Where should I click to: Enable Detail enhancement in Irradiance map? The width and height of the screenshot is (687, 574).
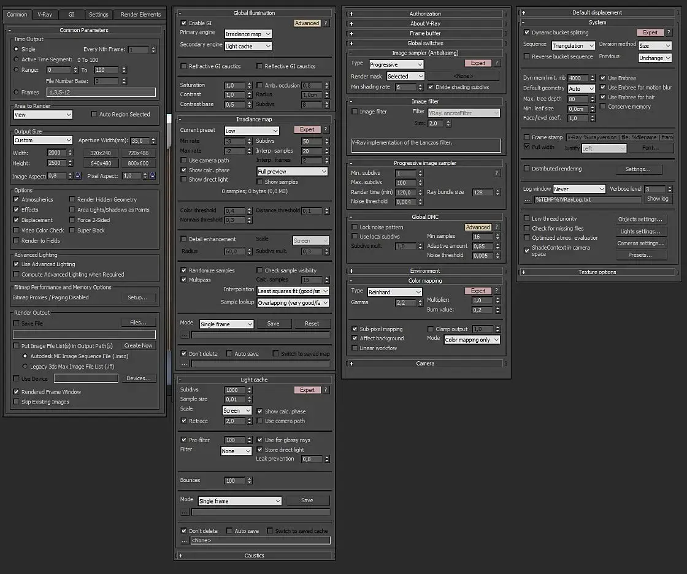point(183,239)
